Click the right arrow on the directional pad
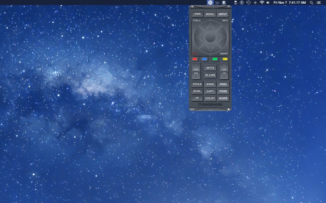Viewport: 326px width, 203px height. [x=222, y=37]
